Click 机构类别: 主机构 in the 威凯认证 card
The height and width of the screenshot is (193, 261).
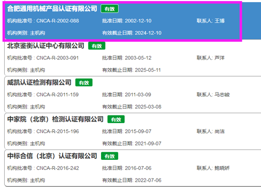(x=26, y=107)
